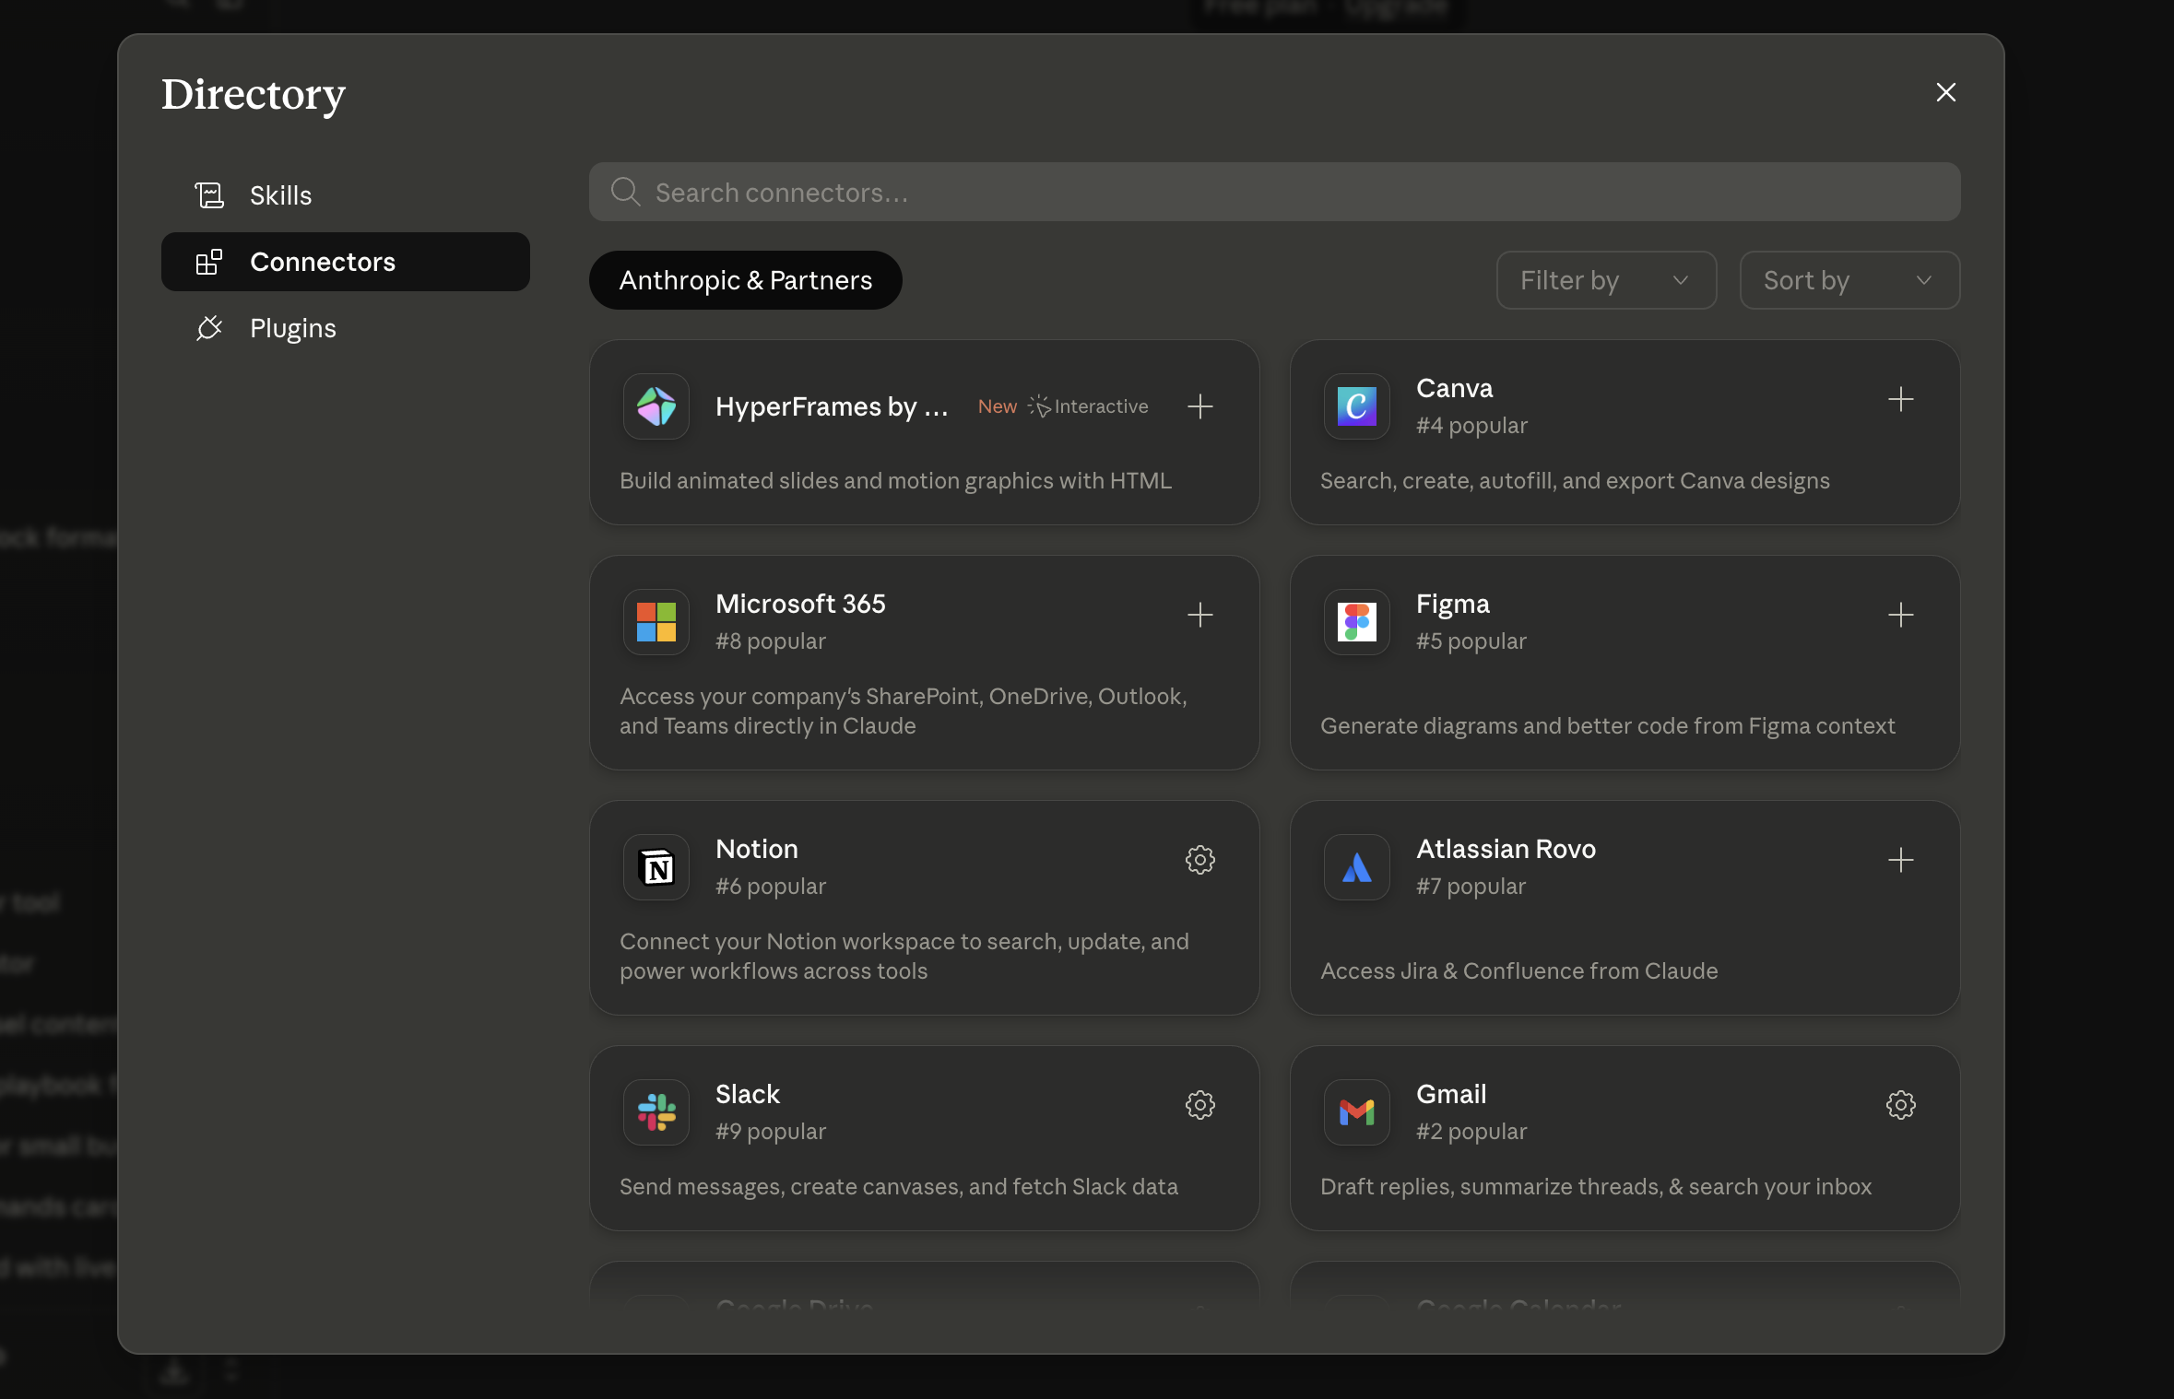The height and width of the screenshot is (1399, 2174).
Task: Click the Gmail logo icon
Action: (1357, 1112)
